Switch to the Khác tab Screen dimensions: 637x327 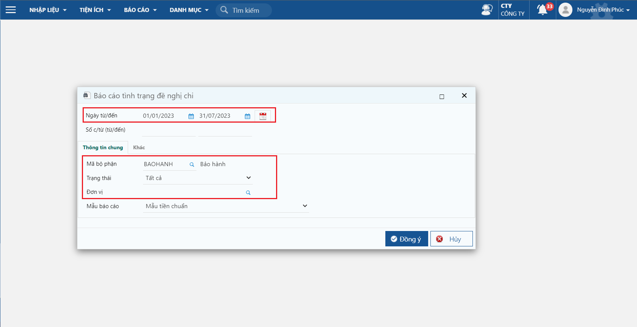click(x=139, y=147)
